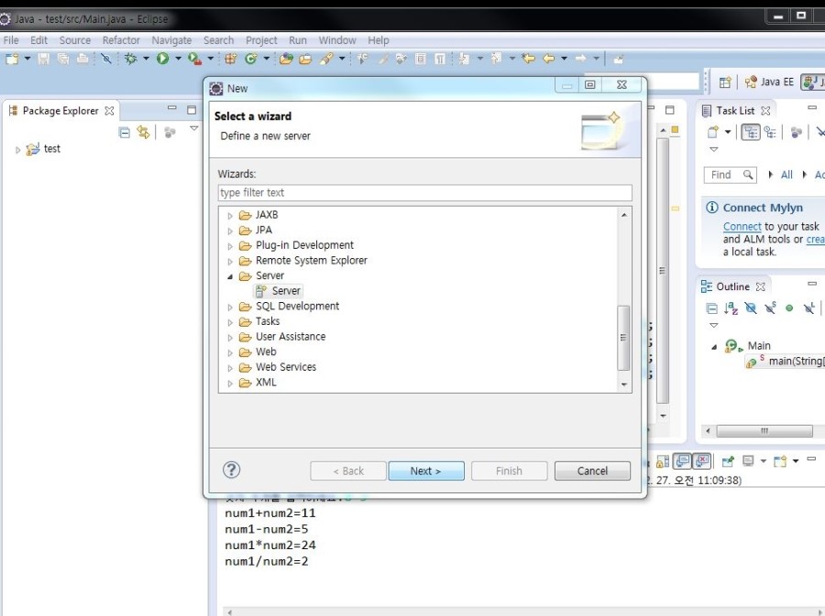Click the Open Perspective icon
This screenshot has width=825, height=616.
pos(726,82)
